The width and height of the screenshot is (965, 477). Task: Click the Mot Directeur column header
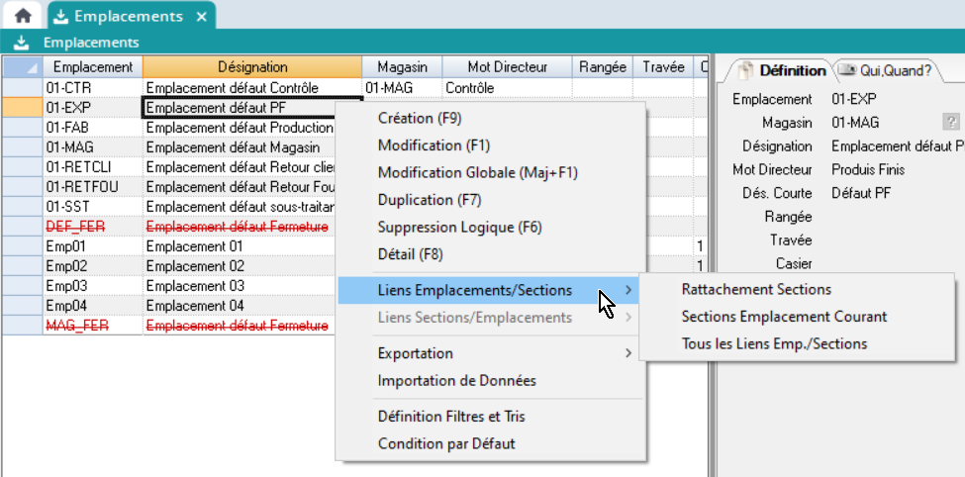(507, 67)
